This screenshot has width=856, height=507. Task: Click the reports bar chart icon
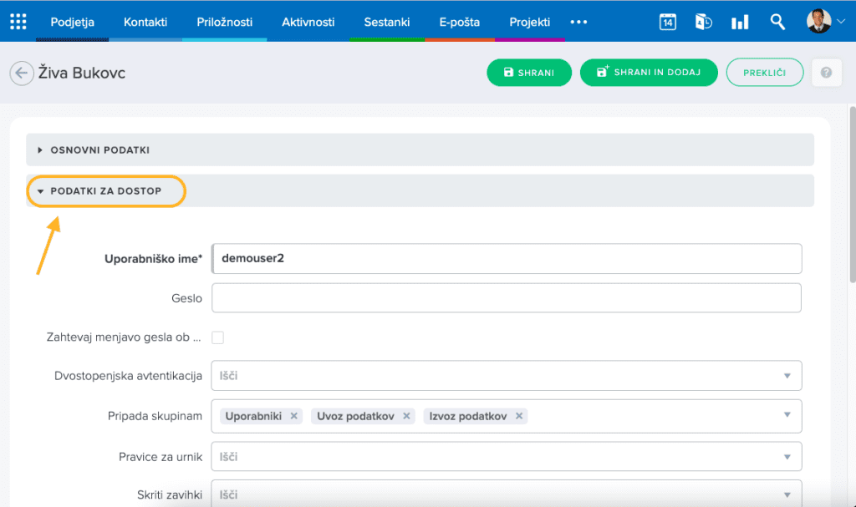coord(740,22)
